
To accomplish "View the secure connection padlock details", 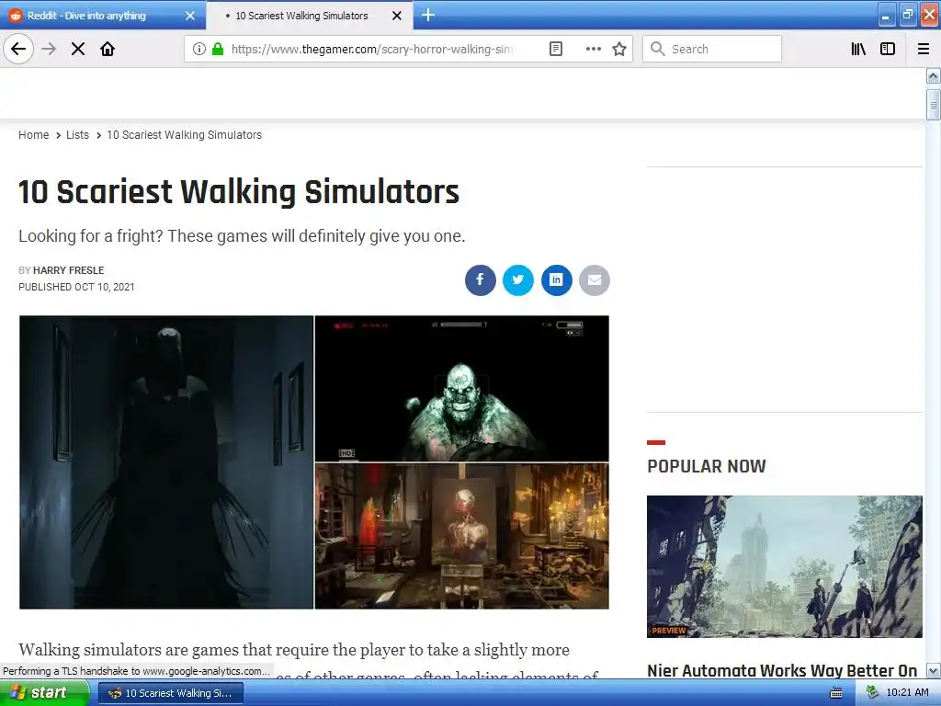I will [x=218, y=49].
